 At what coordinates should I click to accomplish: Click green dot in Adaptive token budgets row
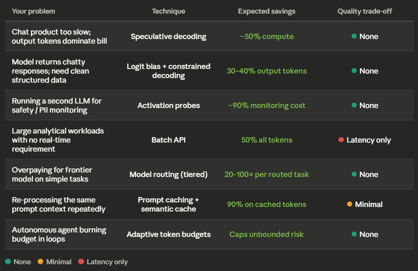(354, 234)
